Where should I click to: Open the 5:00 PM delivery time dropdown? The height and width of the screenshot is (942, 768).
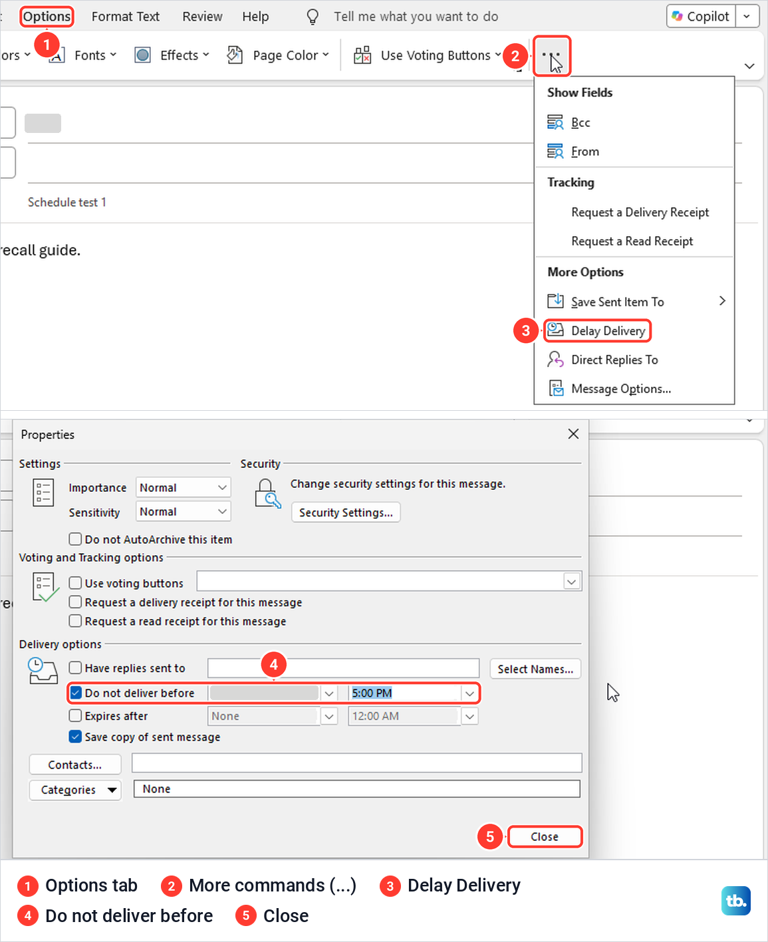(470, 693)
